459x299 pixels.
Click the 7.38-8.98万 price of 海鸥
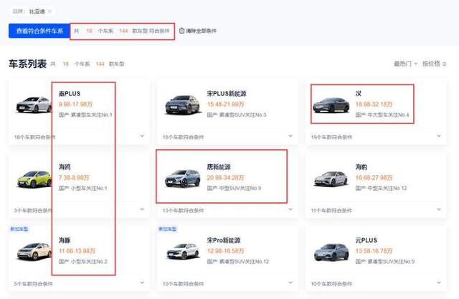[74, 178]
